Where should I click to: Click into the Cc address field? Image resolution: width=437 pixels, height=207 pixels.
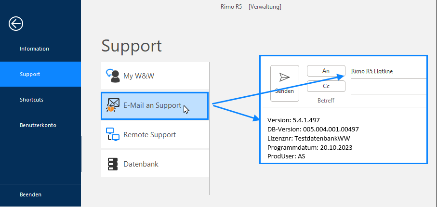click(x=388, y=88)
